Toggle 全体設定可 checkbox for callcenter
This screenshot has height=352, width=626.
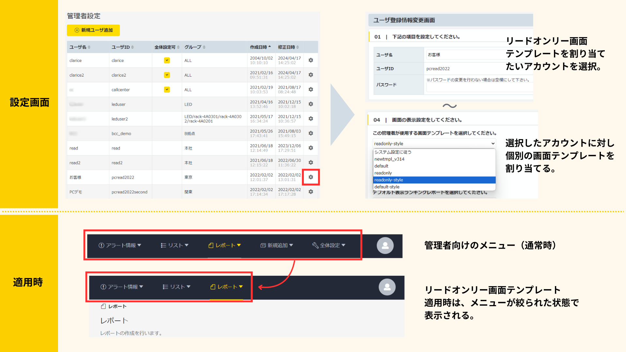(x=167, y=89)
